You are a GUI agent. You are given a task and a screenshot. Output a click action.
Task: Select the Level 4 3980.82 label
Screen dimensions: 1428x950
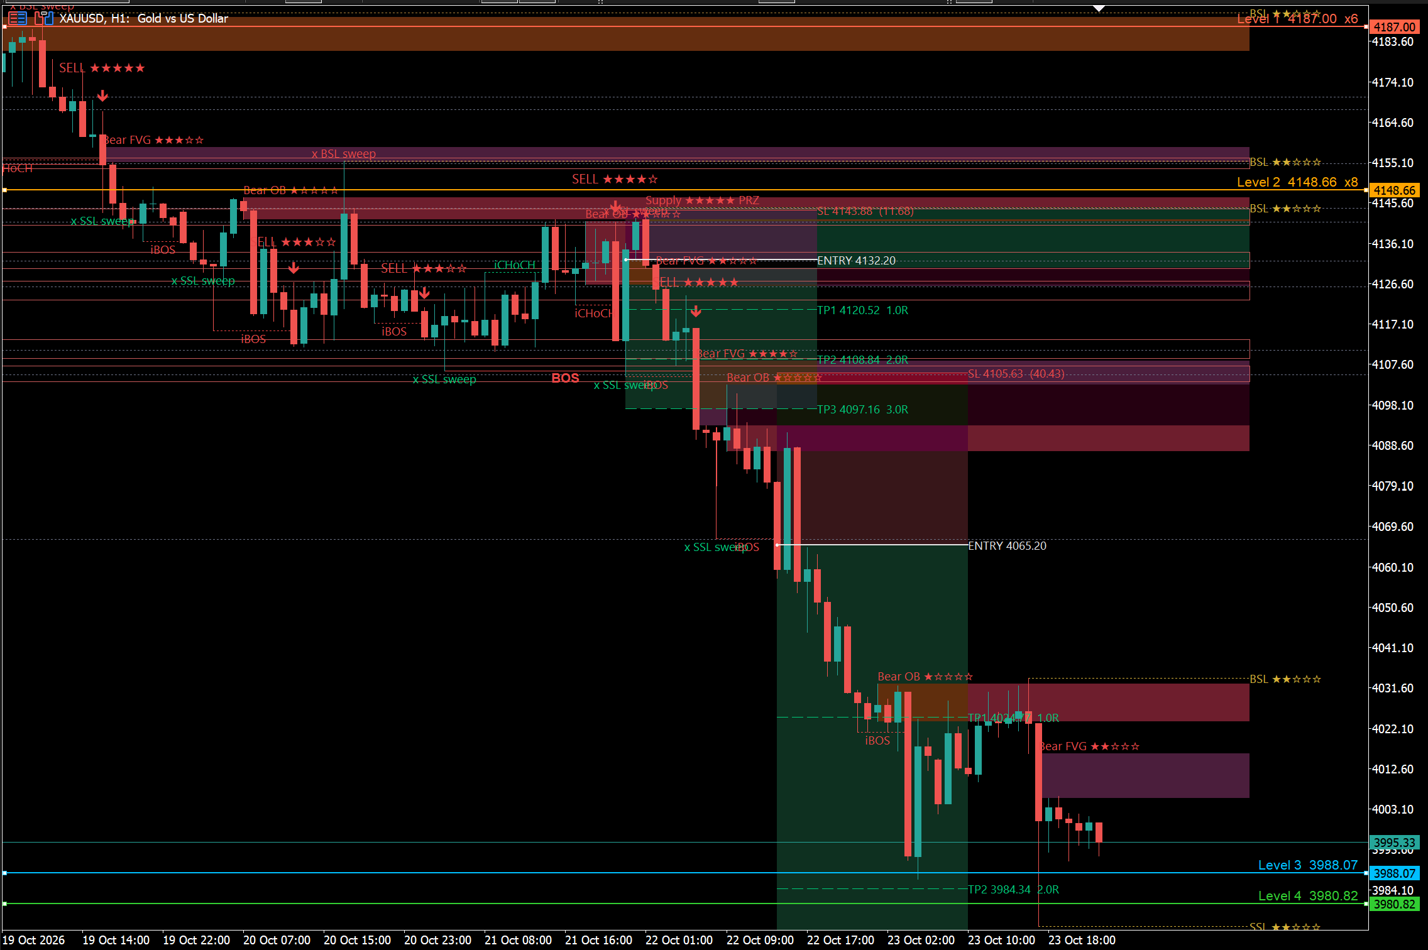coord(1308,896)
